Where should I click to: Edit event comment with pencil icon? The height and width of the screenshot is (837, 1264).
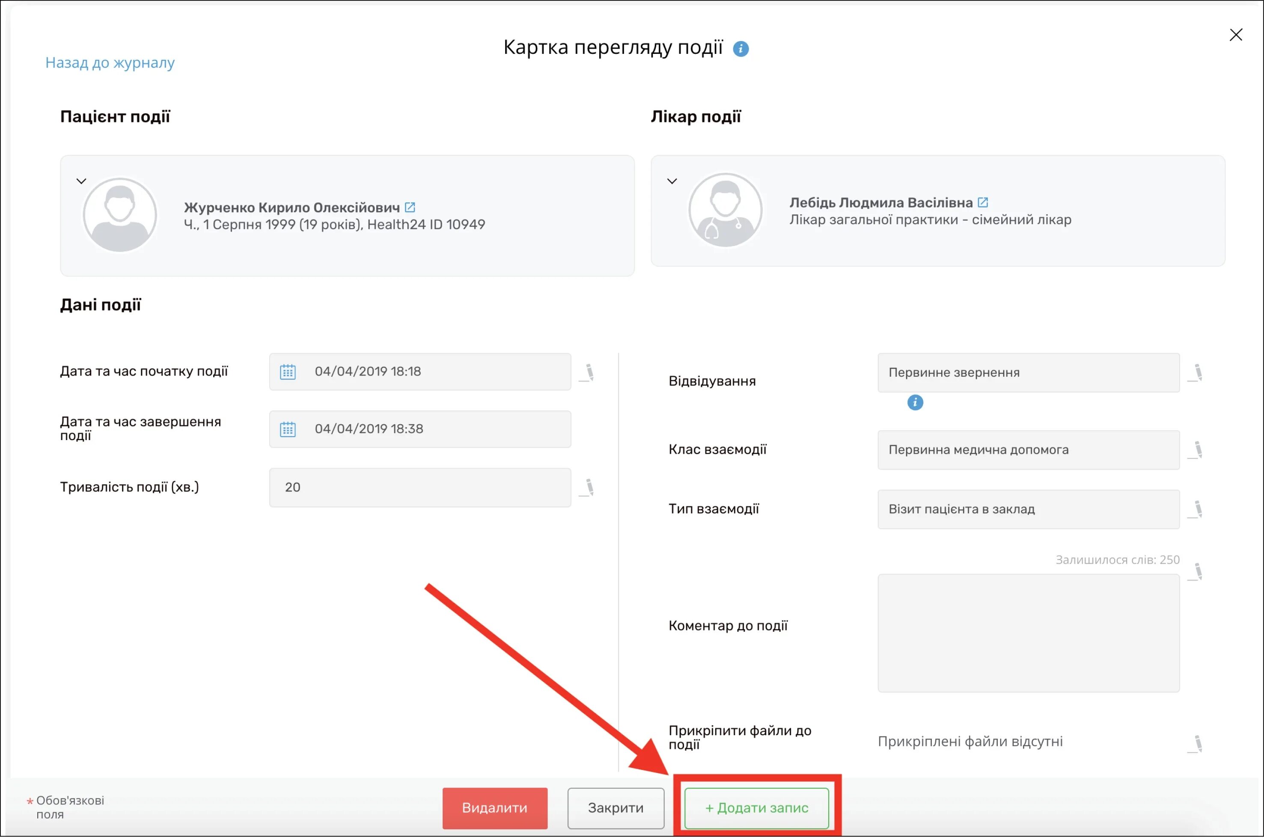(x=1196, y=572)
